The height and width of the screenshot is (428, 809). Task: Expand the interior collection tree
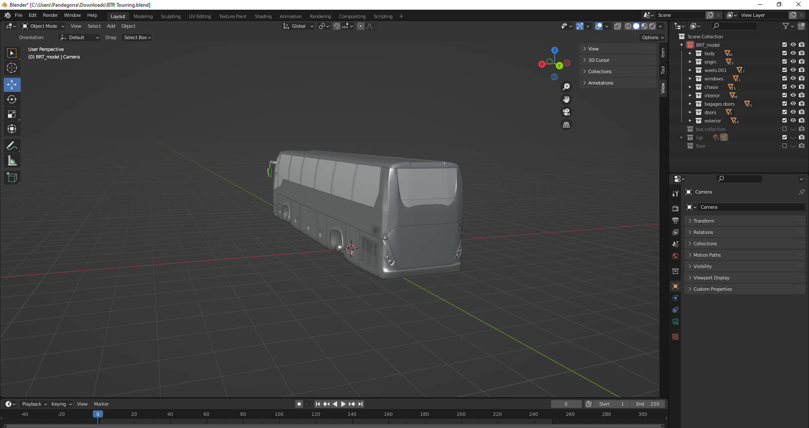point(690,96)
